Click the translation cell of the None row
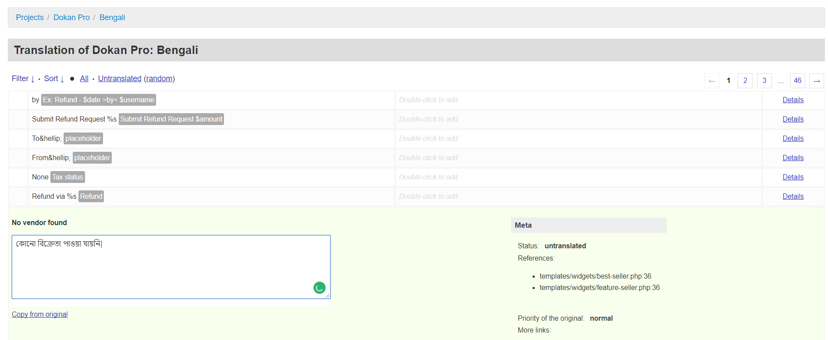This screenshot has width=828, height=340. tap(578, 177)
